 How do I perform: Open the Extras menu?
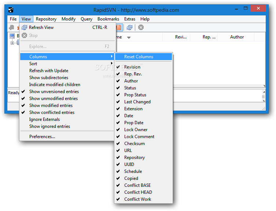coord(130,19)
